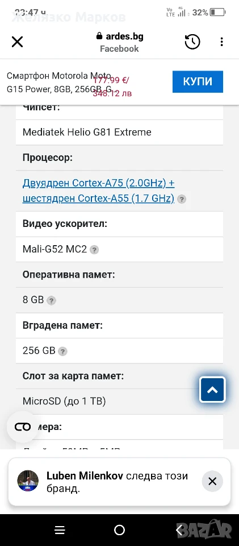239x546 pixels.
Task: Click help icon beside Mali-G52 MC2
Action: point(94,250)
